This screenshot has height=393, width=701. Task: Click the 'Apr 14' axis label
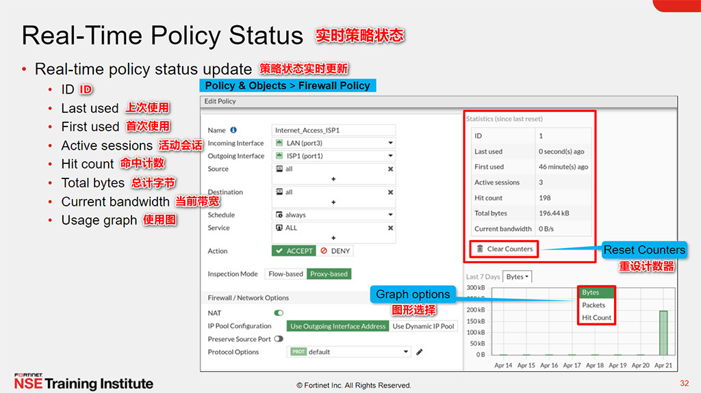coord(503,365)
